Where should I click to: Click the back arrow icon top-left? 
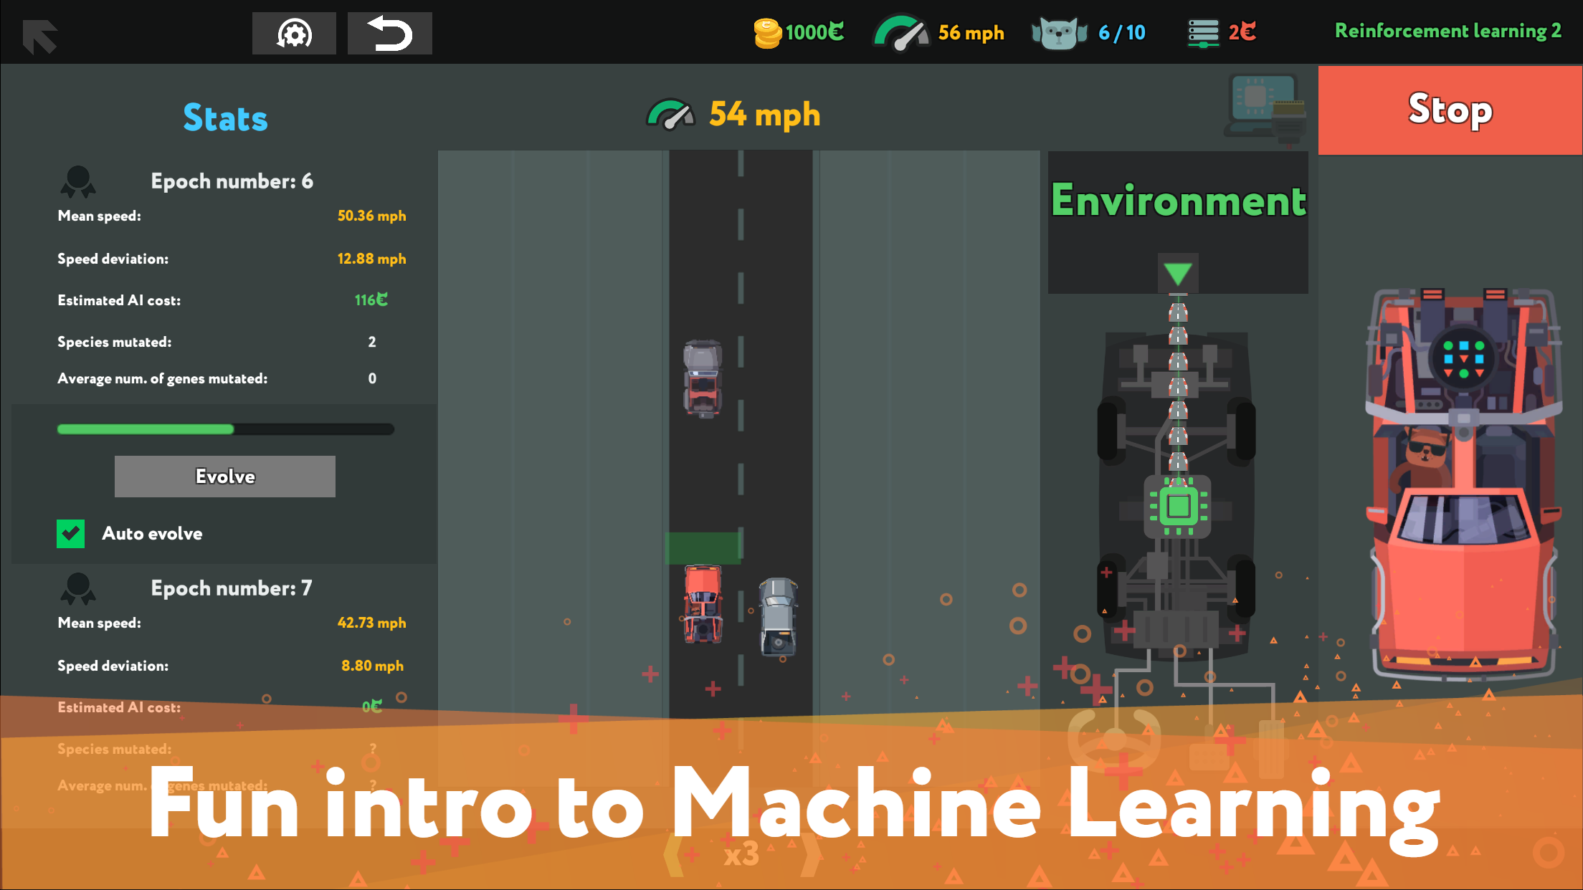[39, 36]
